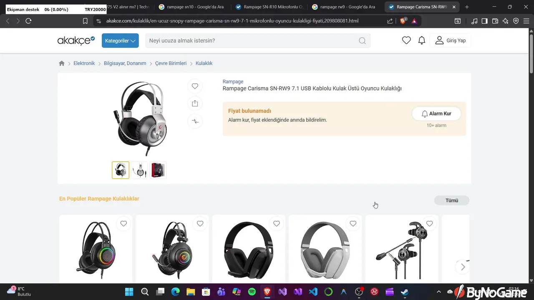Click the browser address bar URL
Viewport: 534px width, 300px height.
(232, 21)
